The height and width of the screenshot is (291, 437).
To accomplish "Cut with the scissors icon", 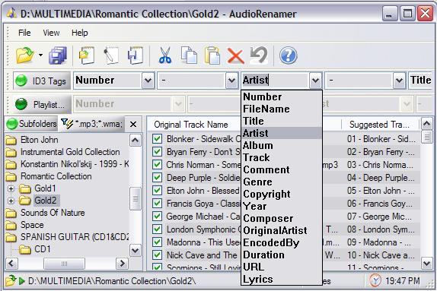I will point(164,55).
